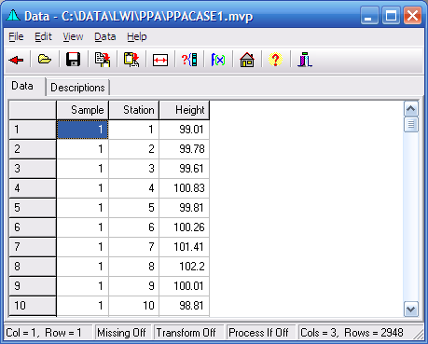Viewport: 428px width, 344px height.
Task: Click the histogram analysis icon
Action: [305, 60]
